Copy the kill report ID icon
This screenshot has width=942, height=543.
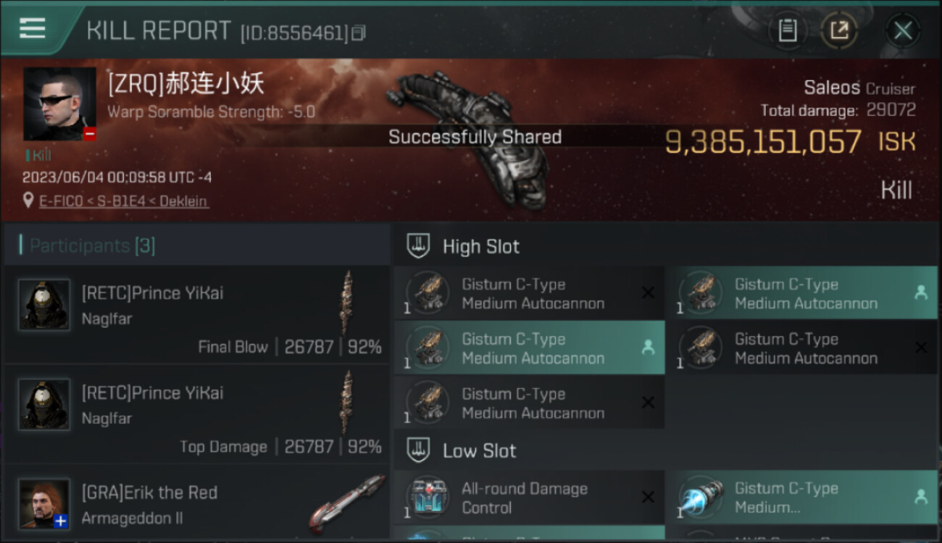359,33
